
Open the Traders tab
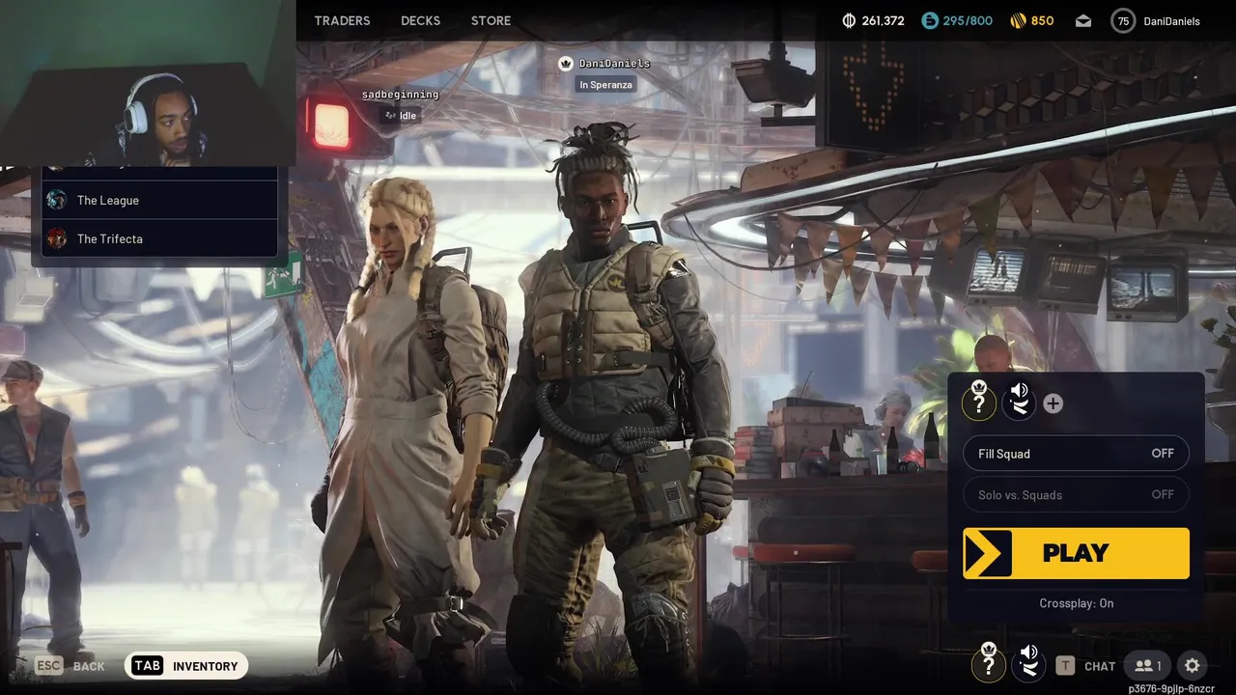click(x=342, y=20)
